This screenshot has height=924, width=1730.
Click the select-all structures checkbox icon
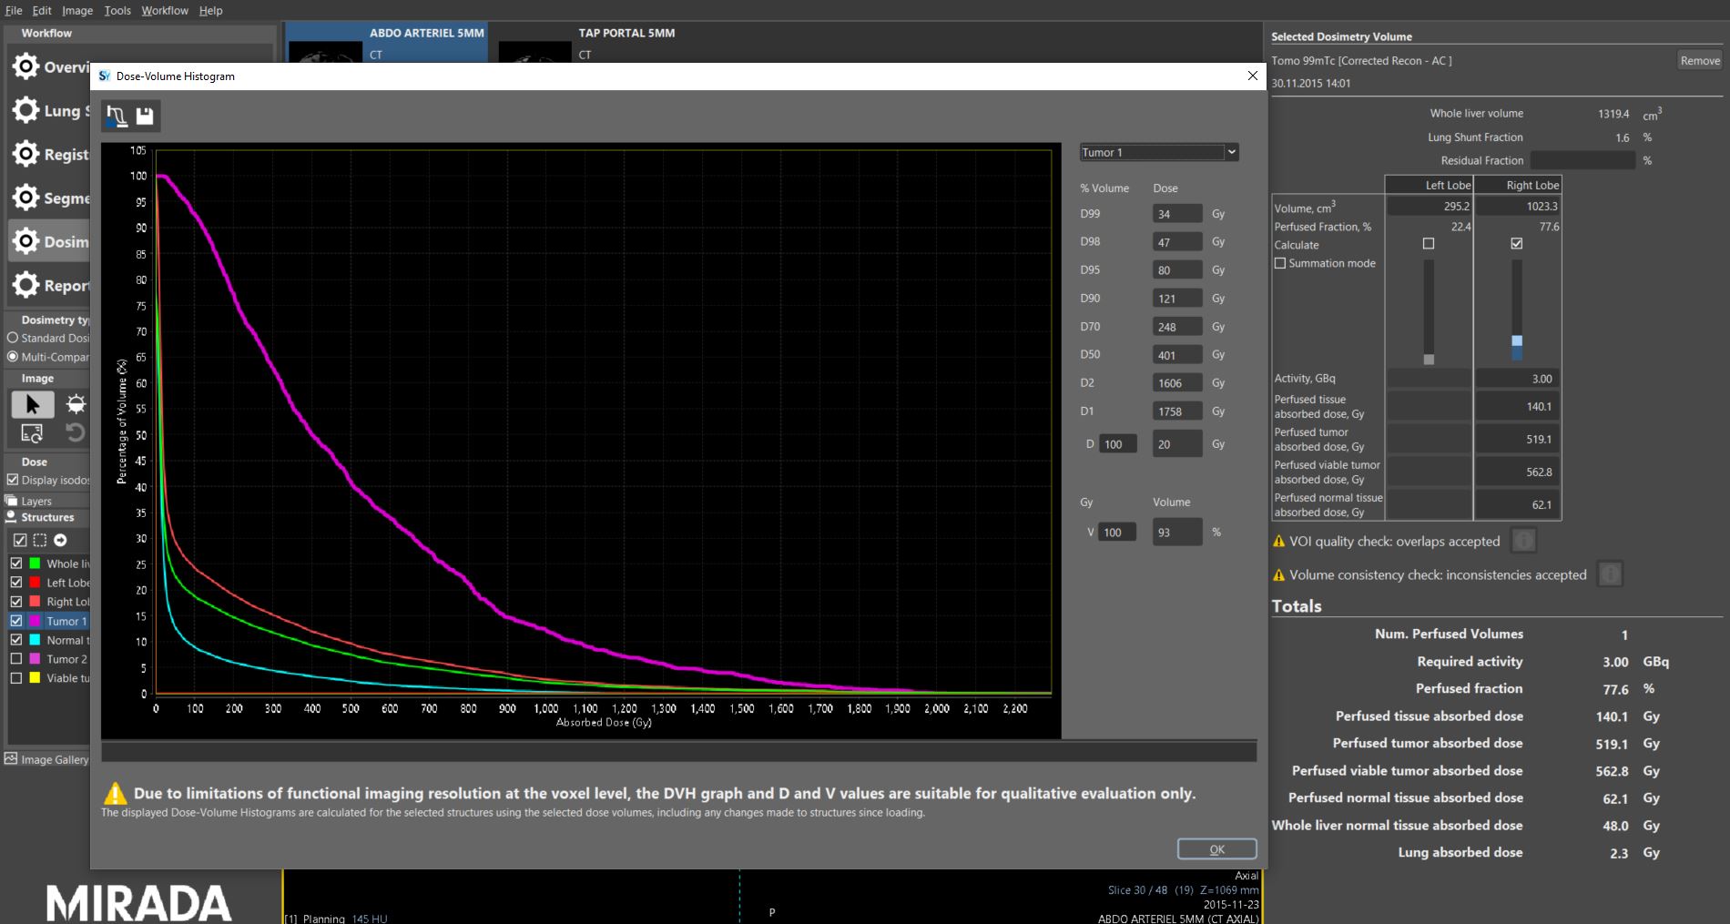pos(20,540)
